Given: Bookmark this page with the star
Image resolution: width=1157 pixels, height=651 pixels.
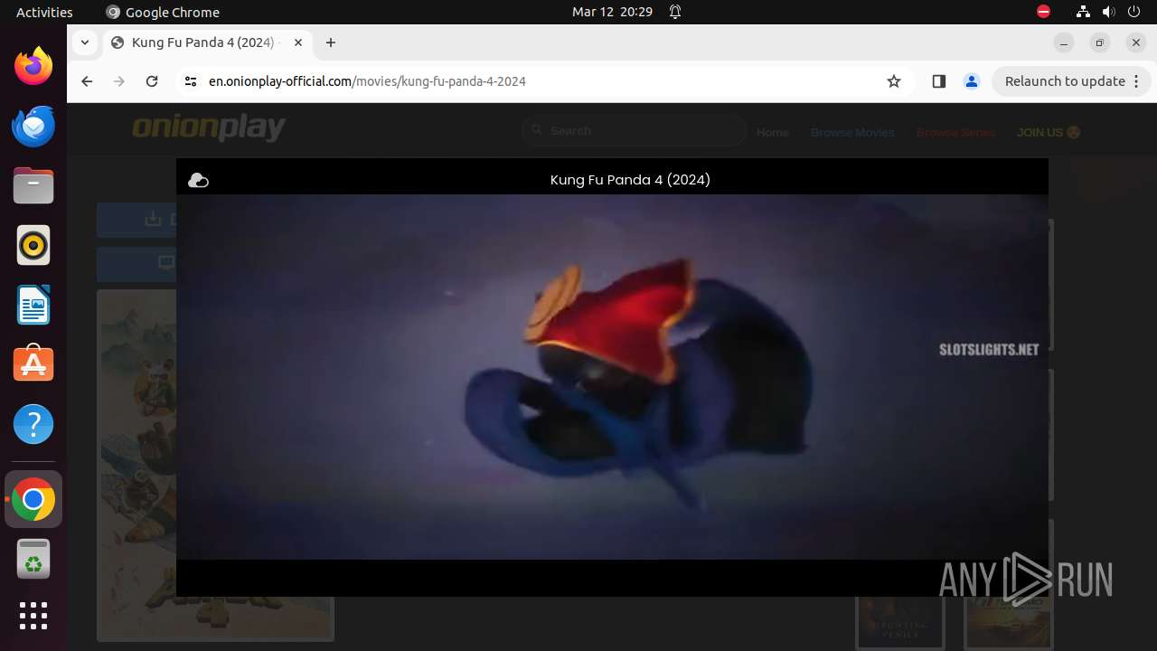Looking at the screenshot, I should click(x=894, y=81).
